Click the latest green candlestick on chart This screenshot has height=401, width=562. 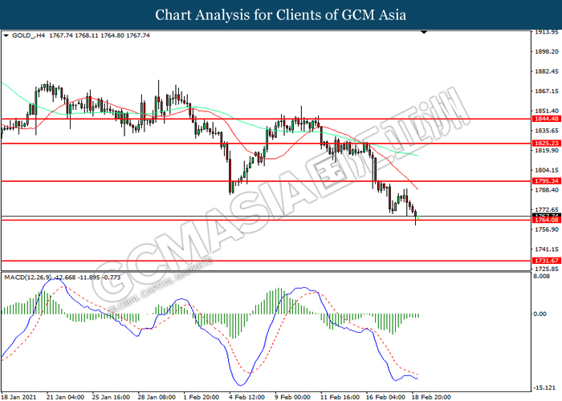click(418, 217)
